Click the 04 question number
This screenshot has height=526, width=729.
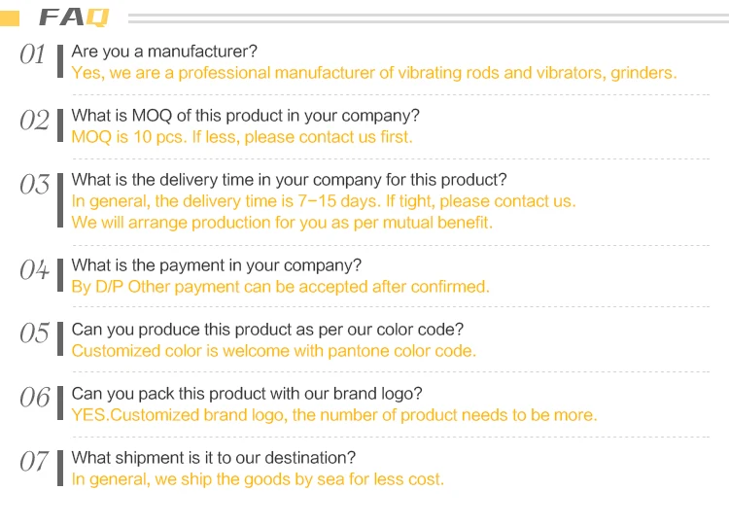point(34,270)
